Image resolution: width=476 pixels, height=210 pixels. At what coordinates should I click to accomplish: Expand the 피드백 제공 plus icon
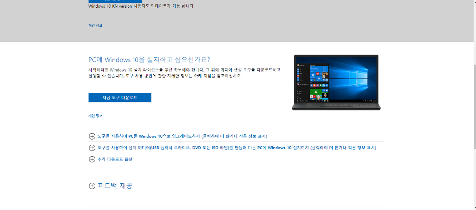coord(92,186)
